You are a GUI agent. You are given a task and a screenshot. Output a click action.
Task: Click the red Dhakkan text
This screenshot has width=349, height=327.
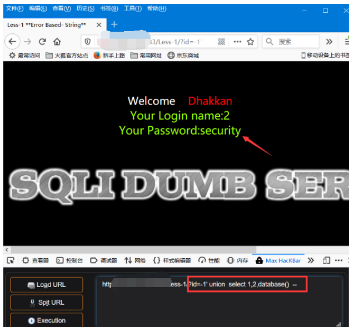210,101
